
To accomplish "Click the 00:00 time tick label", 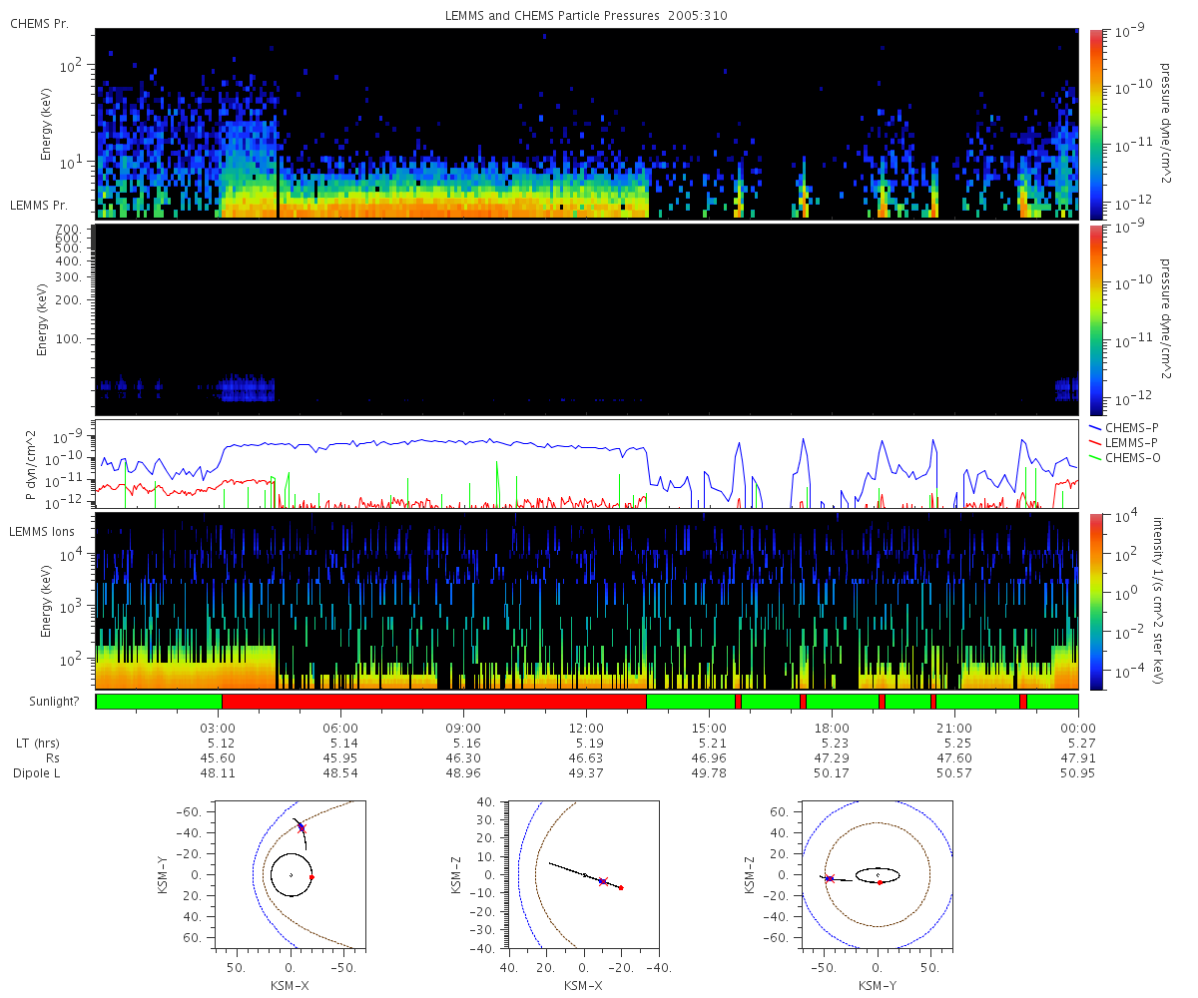I will [1078, 729].
